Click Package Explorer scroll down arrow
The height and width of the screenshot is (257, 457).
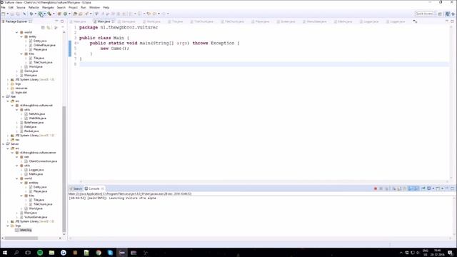click(64, 233)
